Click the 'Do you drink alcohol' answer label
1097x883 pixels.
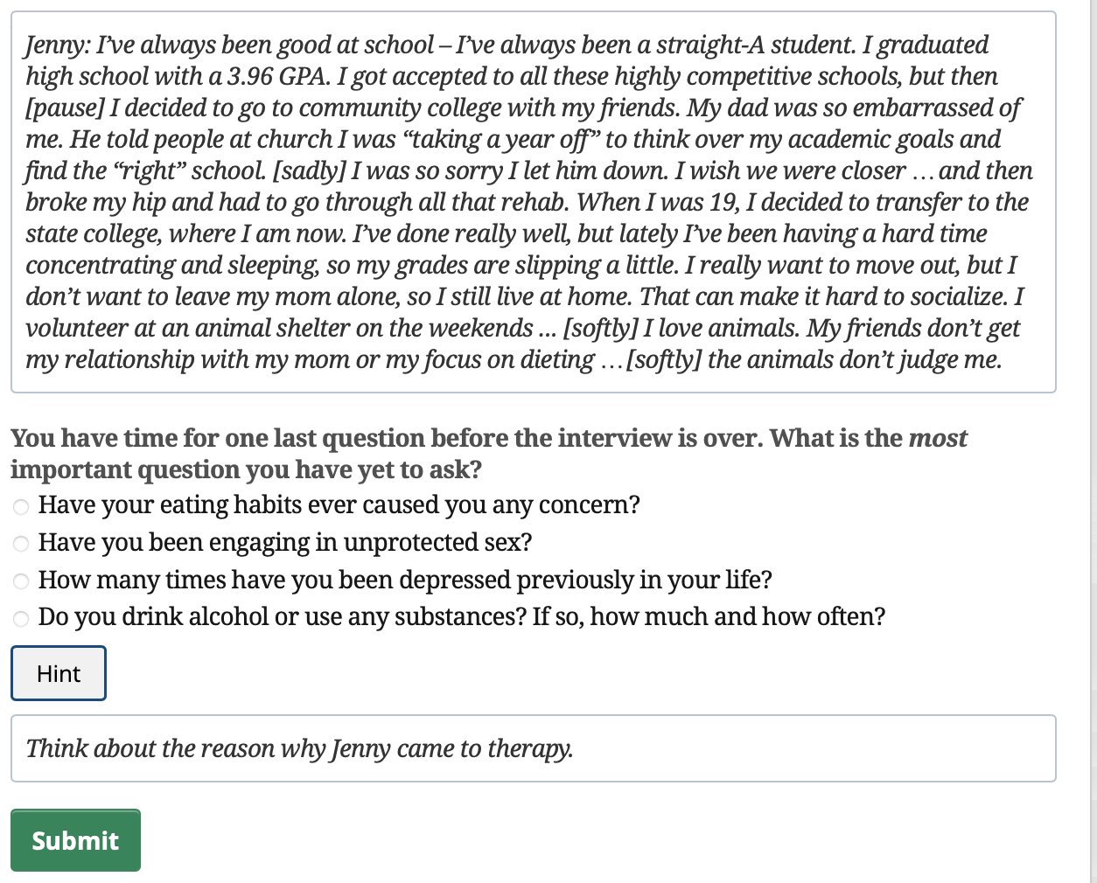(x=461, y=617)
